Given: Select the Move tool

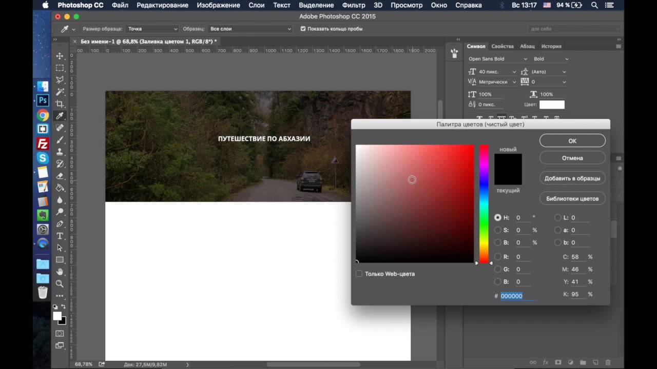Looking at the screenshot, I should (60, 56).
